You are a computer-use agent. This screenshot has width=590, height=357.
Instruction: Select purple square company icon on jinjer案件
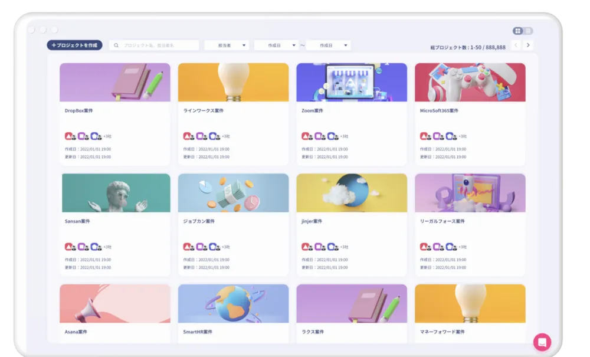pos(319,247)
